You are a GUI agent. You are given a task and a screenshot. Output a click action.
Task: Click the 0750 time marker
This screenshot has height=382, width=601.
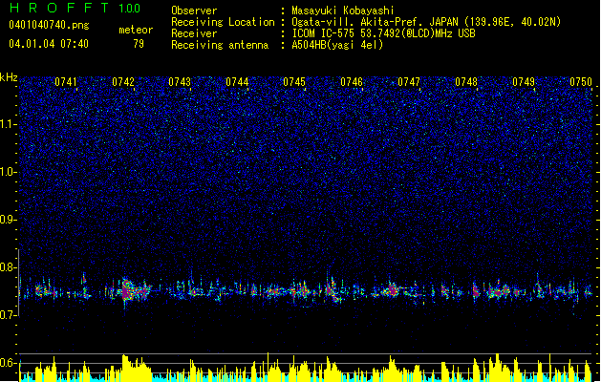pyautogui.click(x=581, y=82)
